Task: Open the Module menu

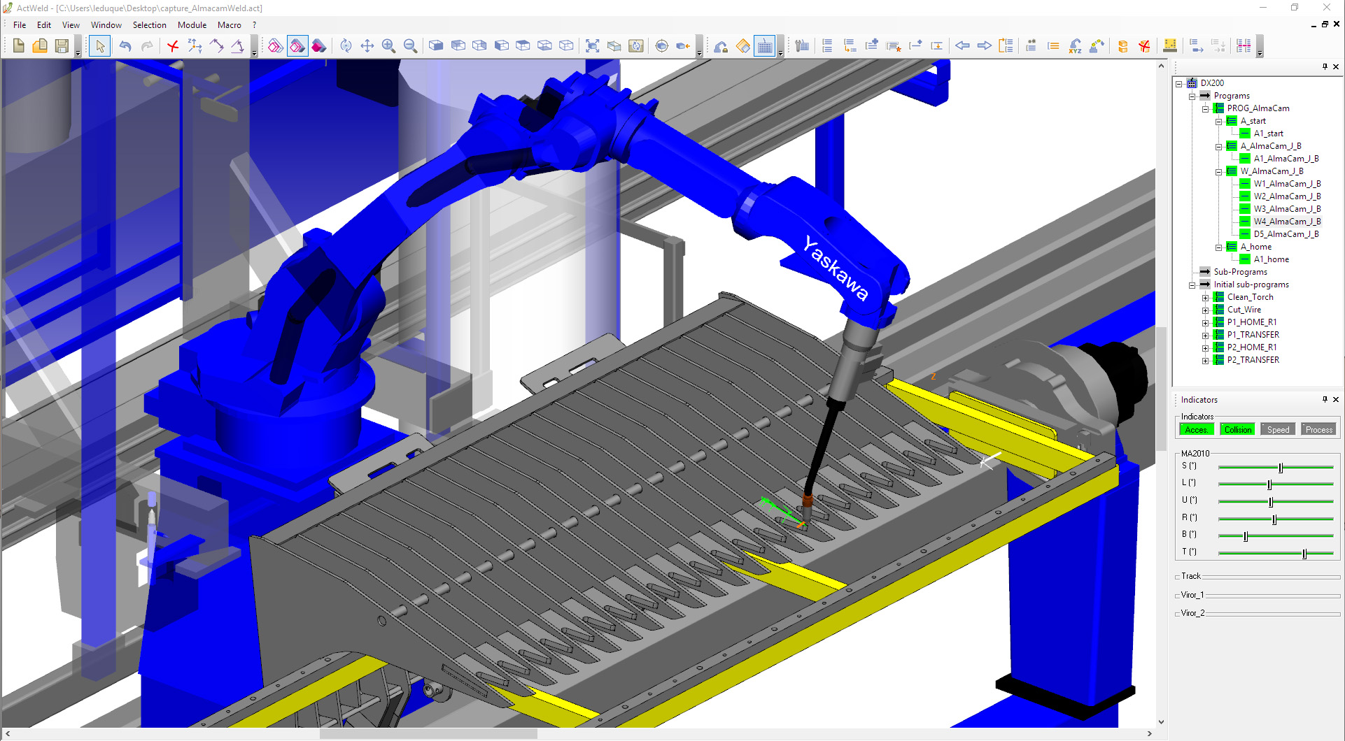Action: pos(192,25)
